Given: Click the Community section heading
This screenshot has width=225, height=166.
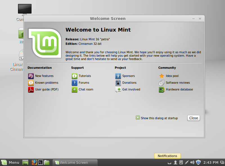Looking at the screenshot, I should coord(167,68).
